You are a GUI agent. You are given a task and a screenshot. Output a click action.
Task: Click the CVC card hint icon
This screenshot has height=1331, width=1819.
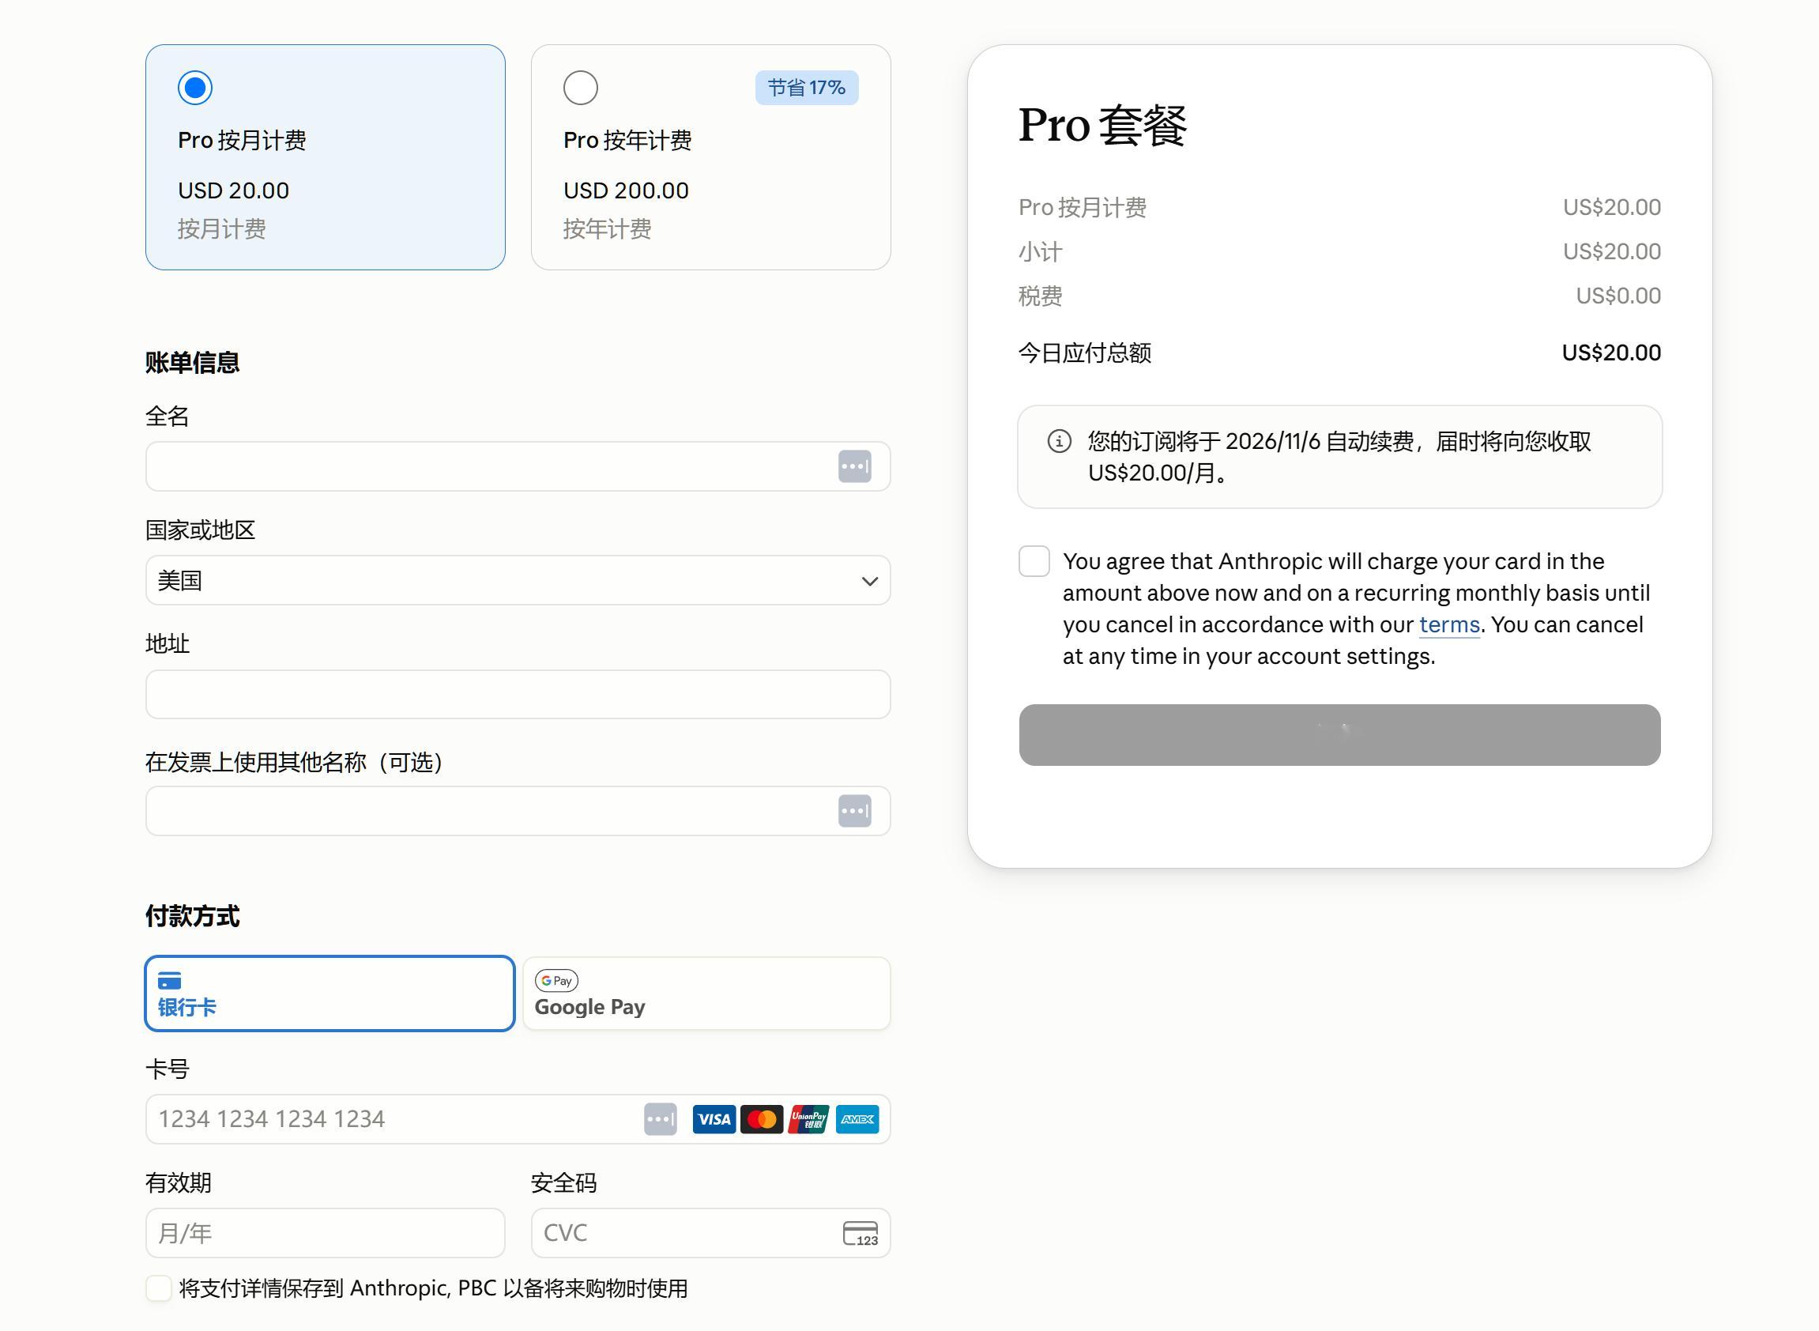pyautogui.click(x=861, y=1234)
